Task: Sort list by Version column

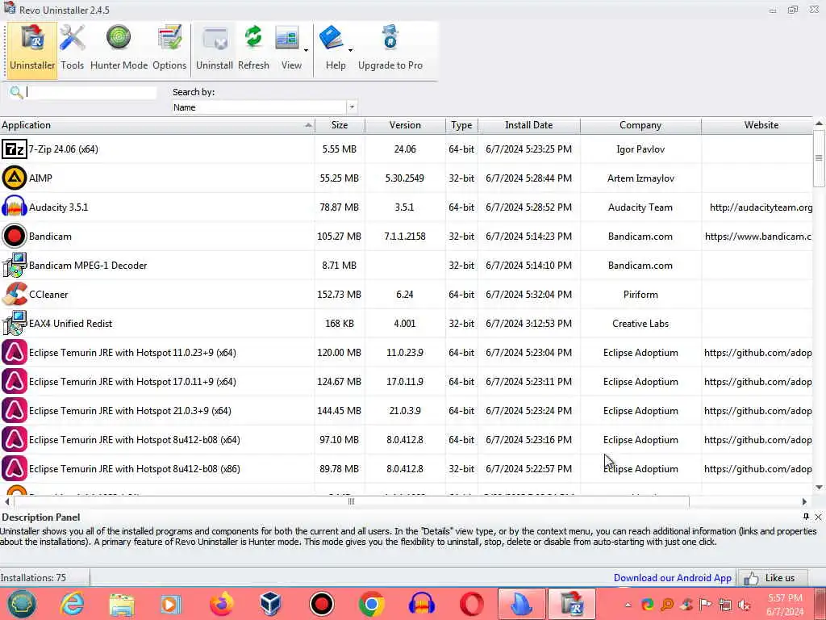Action: [x=405, y=125]
